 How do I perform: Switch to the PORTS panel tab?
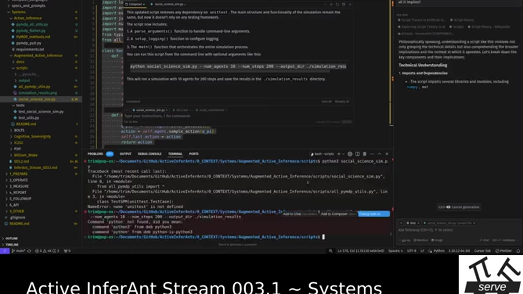194,154
